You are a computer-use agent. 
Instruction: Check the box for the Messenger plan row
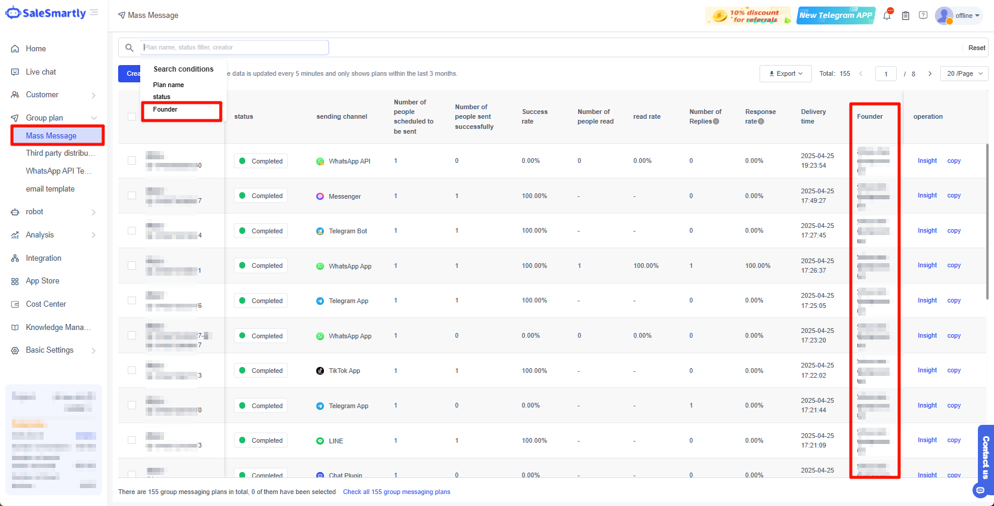132,196
